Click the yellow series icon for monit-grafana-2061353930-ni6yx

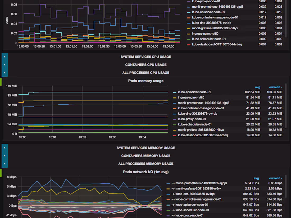coord(175,130)
